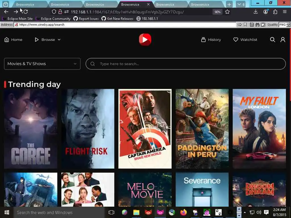The image size is (291, 218).
Task: Bookmark this page with the star icon
Action: click(227, 12)
